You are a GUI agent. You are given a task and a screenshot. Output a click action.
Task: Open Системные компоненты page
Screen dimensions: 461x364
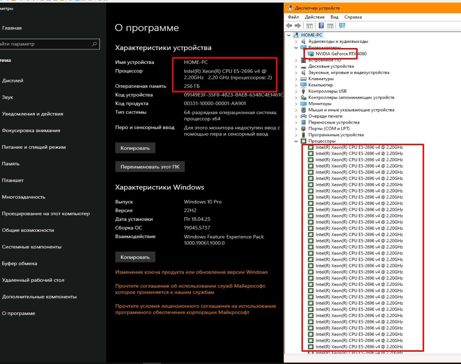[31, 247]
